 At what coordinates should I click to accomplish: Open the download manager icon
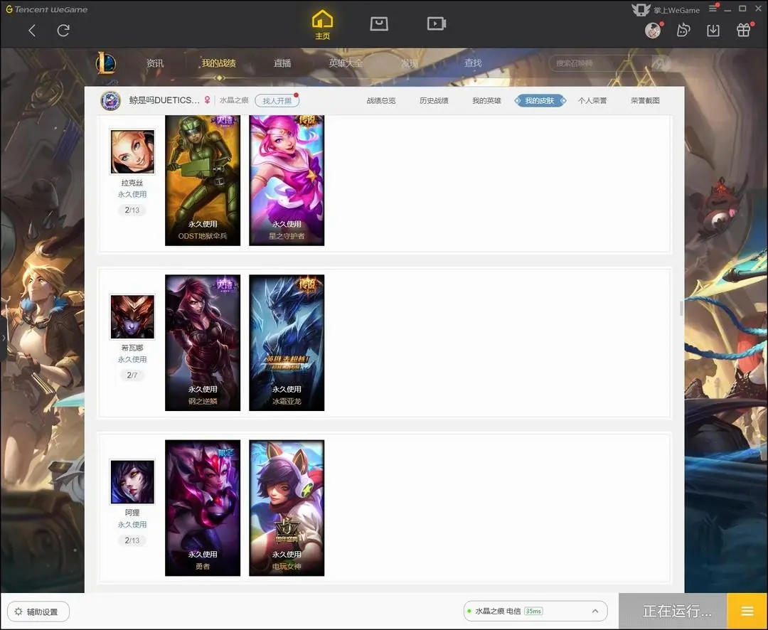pos(713,31)
